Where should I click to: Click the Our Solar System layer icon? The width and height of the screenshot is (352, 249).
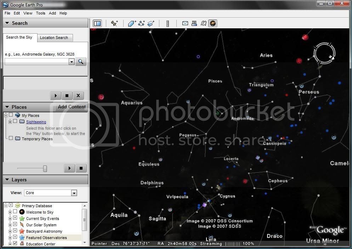[x=22, y=225]
